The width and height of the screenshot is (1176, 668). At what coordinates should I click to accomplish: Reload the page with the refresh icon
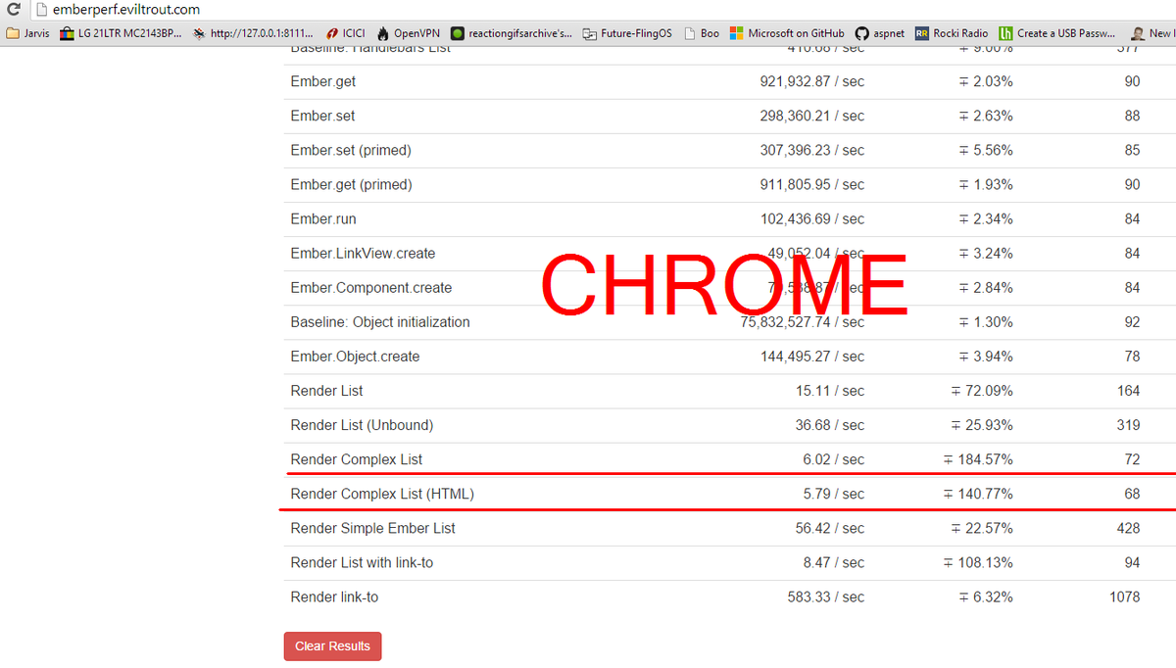pos(13,9)
